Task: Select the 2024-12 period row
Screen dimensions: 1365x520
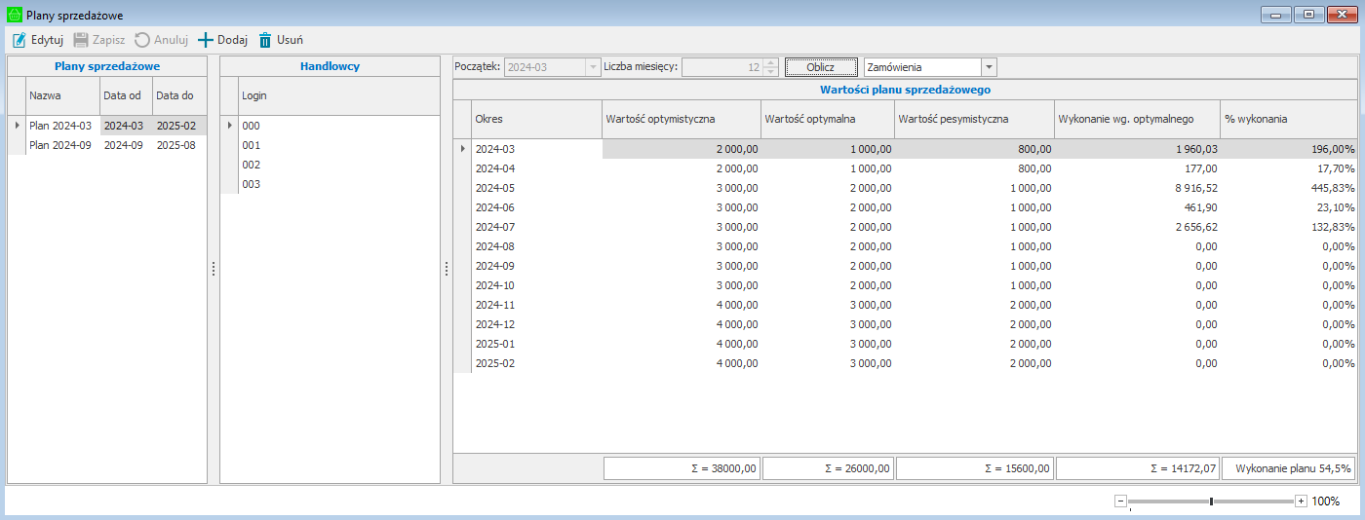Action: click(x=906, y=324)
